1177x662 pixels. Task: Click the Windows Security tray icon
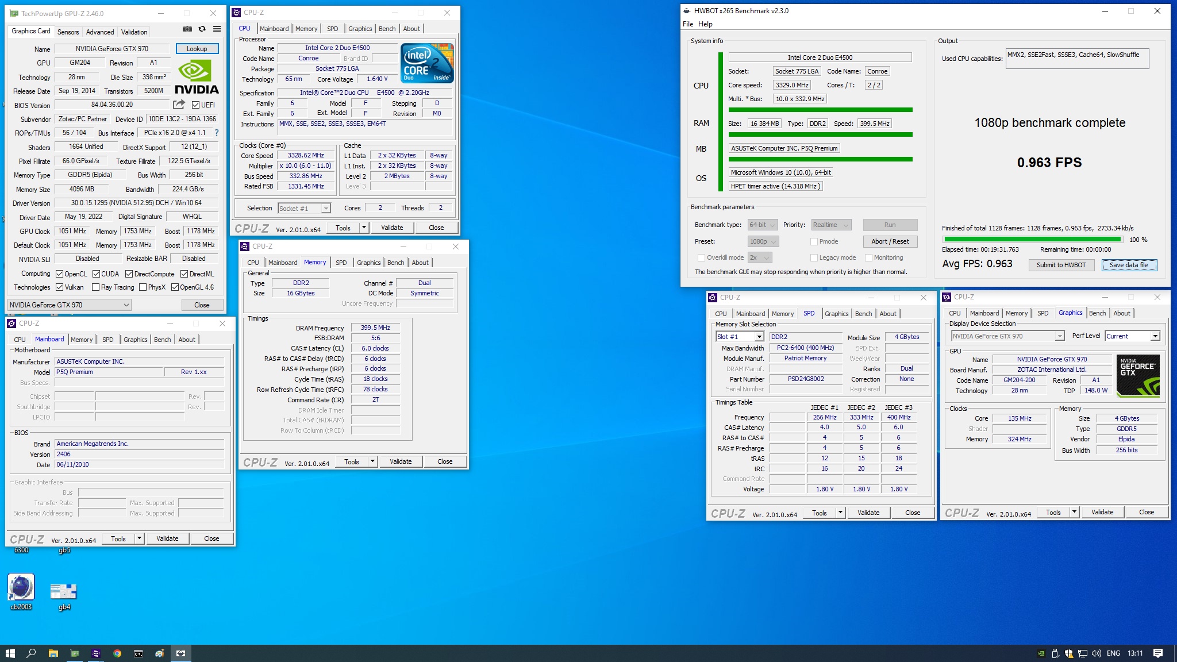[1069, 653]
